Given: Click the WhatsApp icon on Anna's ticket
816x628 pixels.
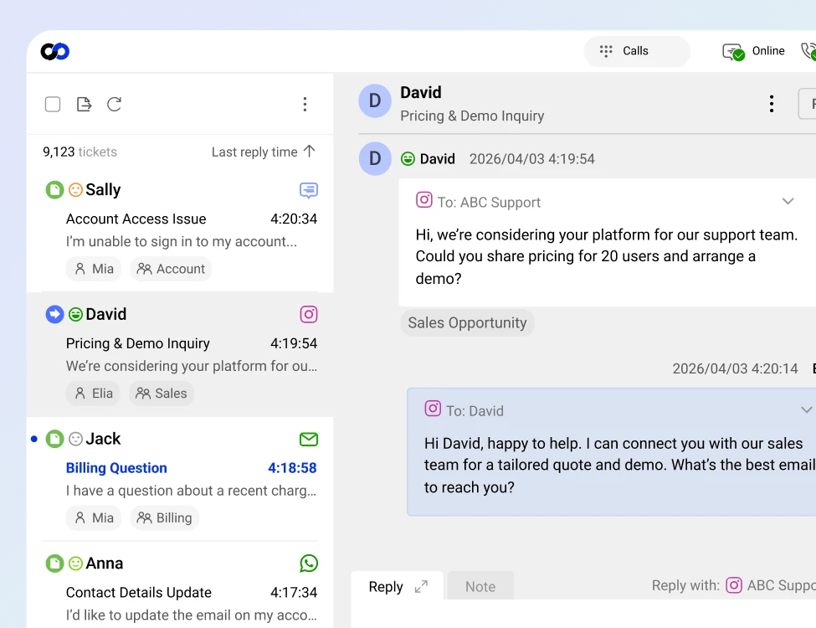Looking at the screenshot, I should (x=309, y=564).
